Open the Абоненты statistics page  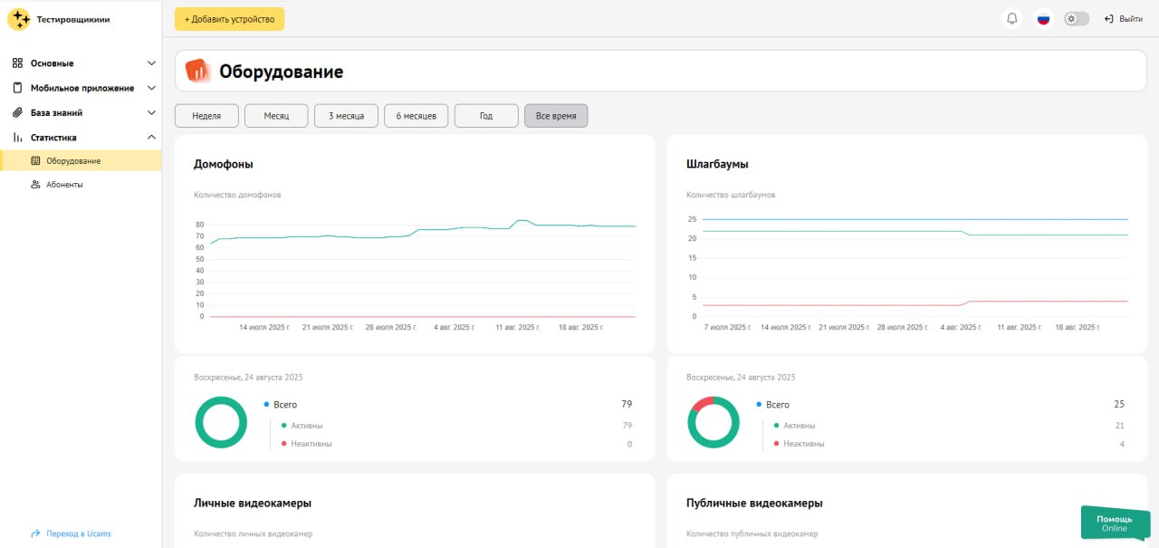[64, 185]
